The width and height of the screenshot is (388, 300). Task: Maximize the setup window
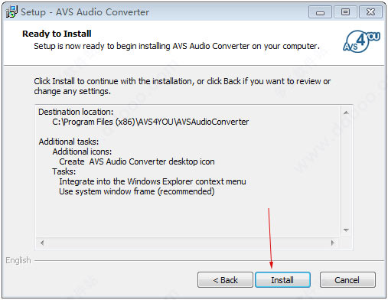tap(345, 12)
